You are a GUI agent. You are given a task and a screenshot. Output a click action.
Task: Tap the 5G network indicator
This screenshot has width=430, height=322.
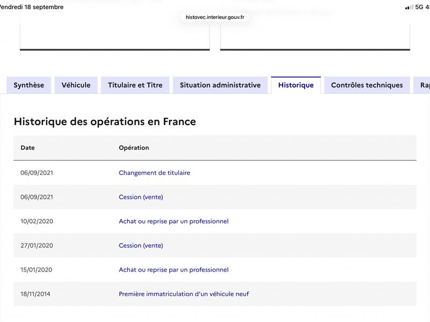click(419, 7)
